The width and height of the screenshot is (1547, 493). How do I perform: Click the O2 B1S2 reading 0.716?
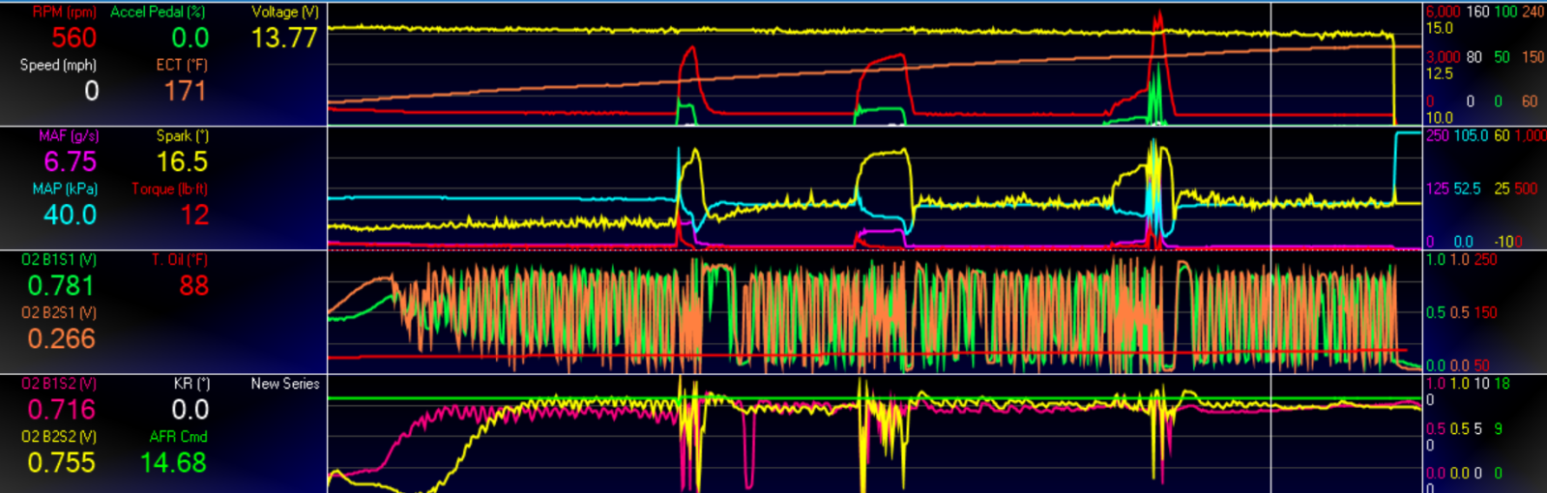(62, 409)
